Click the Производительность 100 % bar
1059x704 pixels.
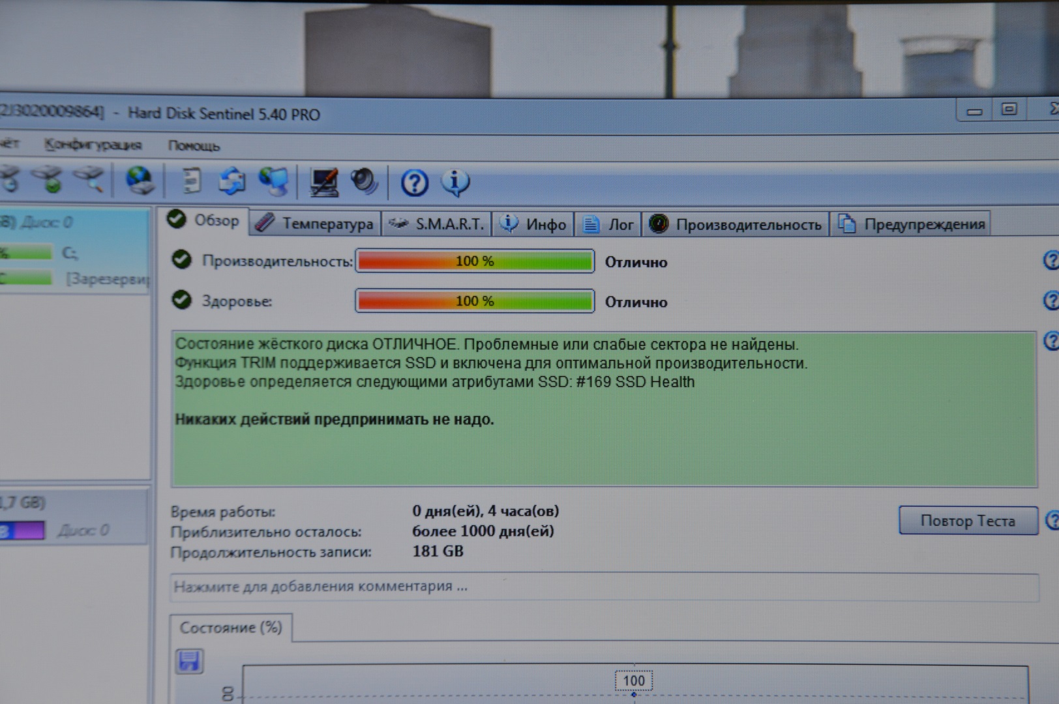pos(475,261)
